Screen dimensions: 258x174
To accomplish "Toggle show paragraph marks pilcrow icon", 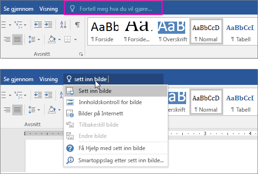I will pos(78,25).
